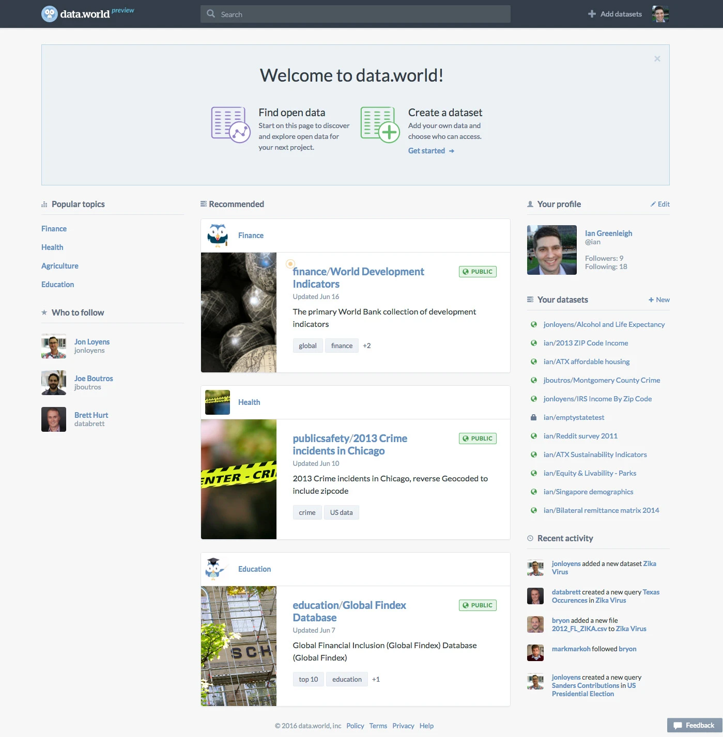Image resolution: width=723 pixels, height=737 pixels.
Task: Select Health under Popular topics
Action: (52, 247)
